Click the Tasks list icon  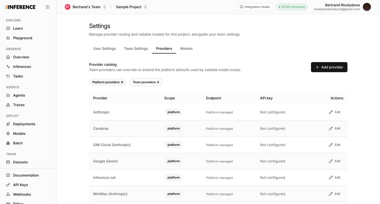(x=8, y=76)
